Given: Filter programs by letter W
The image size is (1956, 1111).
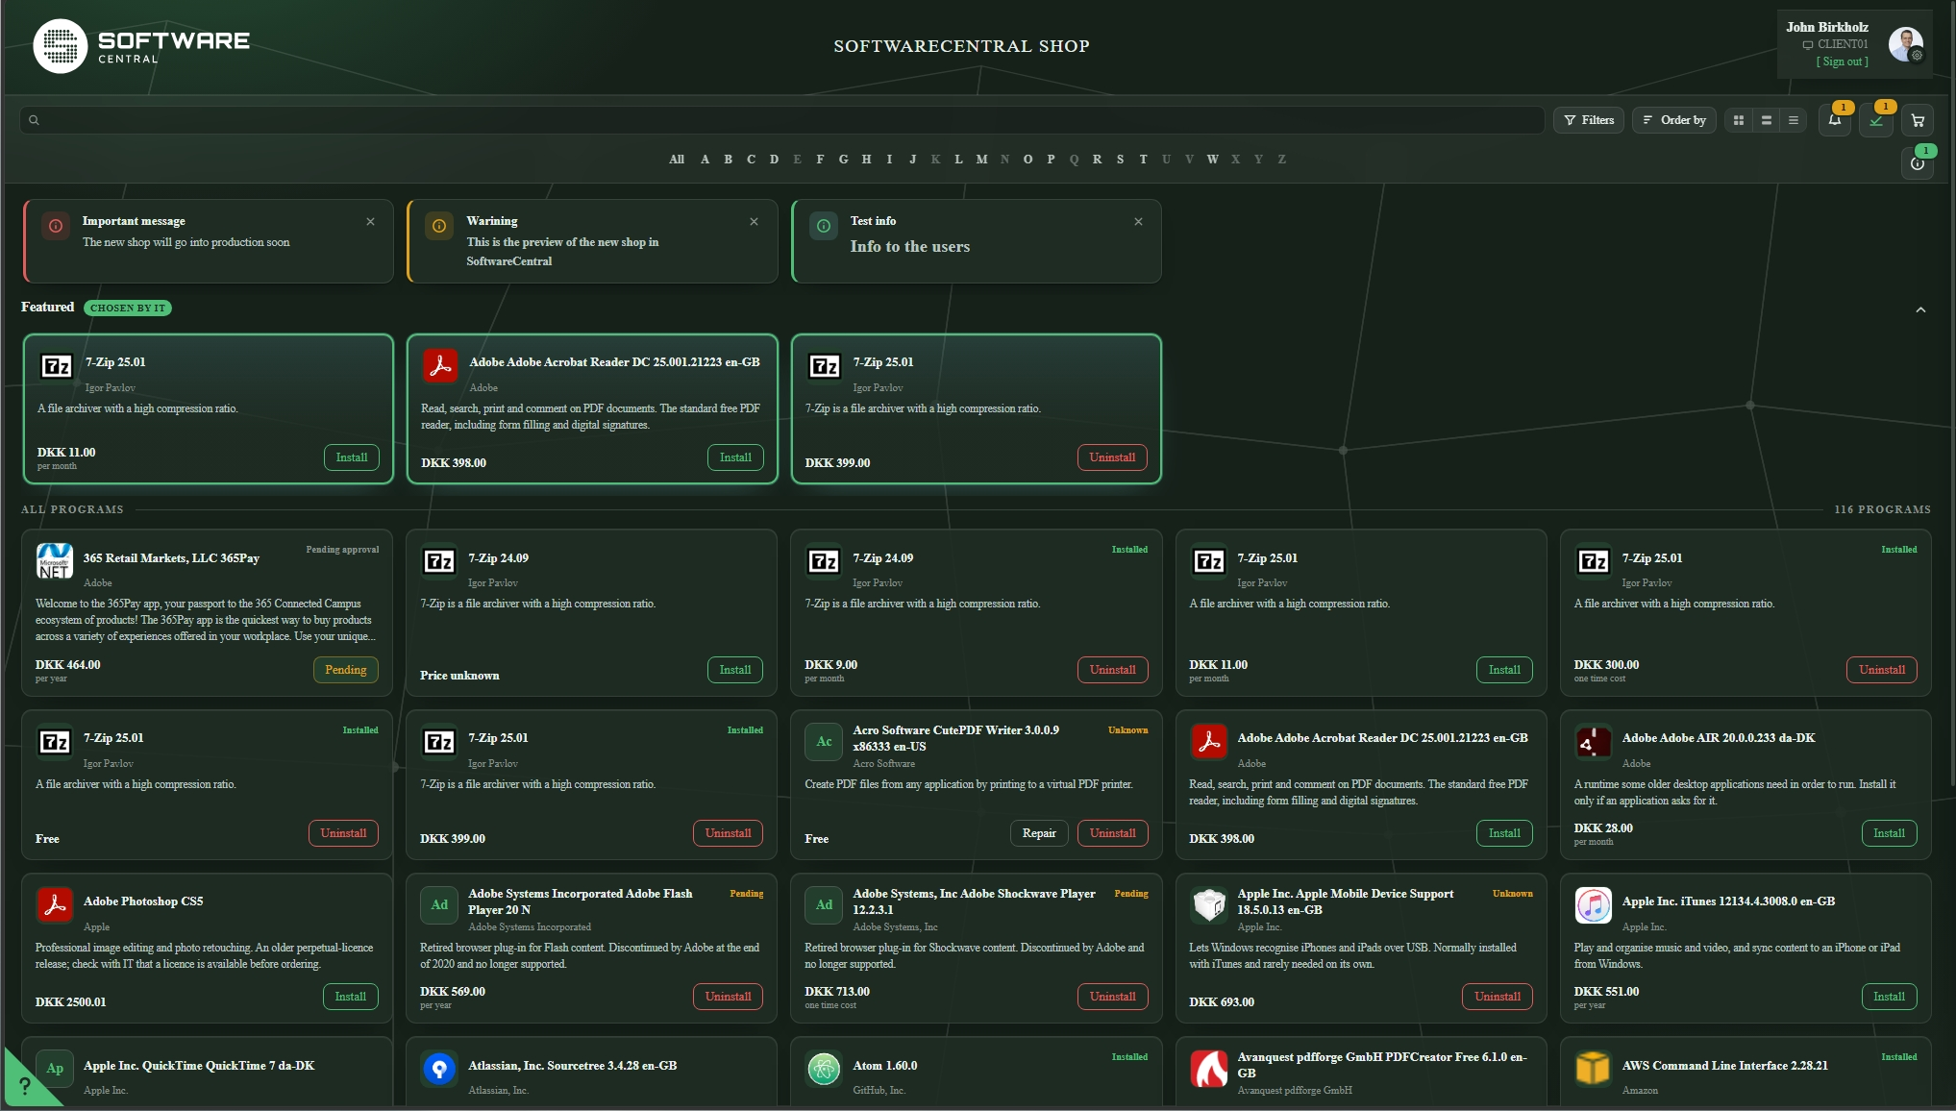Looking at the screenshot, I should pos(1212,160).
